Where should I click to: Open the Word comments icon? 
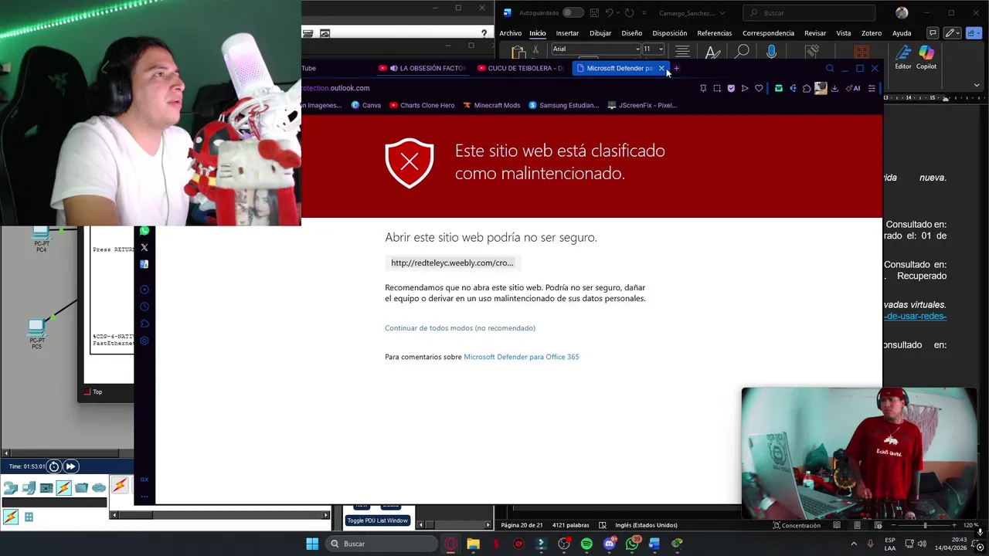coord(933,33)
